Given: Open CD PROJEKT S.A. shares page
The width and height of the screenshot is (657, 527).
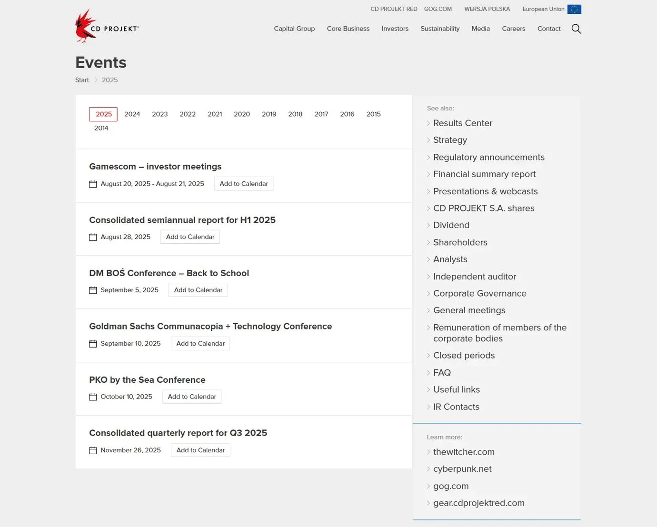Looking at the screenshot, I should [x=484, y=209].
